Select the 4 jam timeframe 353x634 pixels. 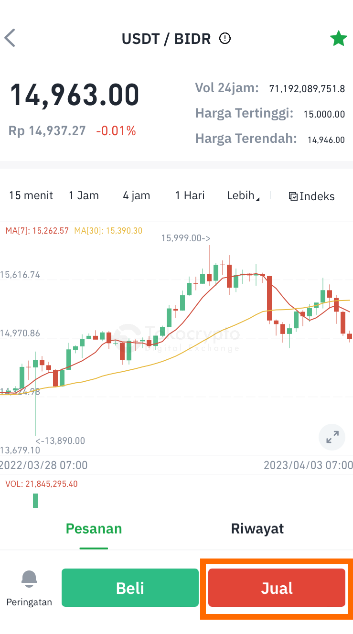(137, 195)
